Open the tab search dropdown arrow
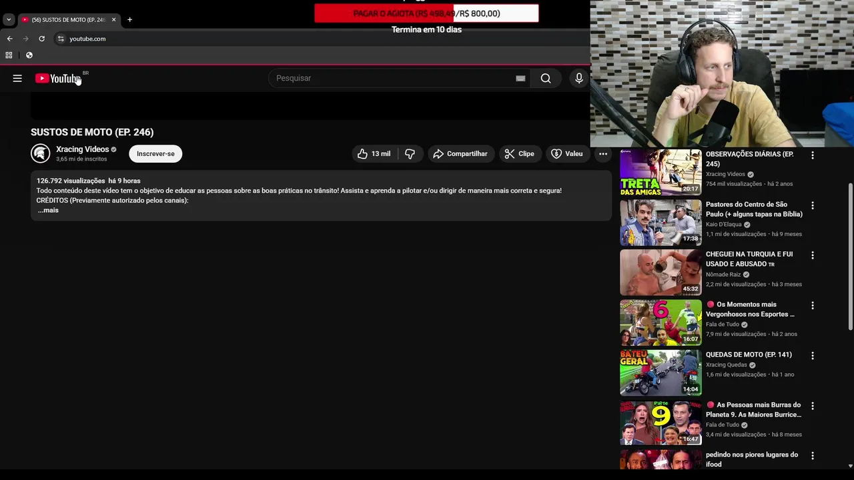The width and height of the screenshot is (854, 480). pyautogui.click(x=9, y=20)
